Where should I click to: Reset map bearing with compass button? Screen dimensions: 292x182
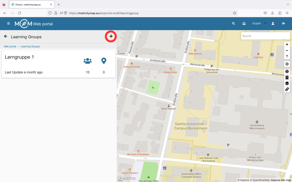[x=287, y=56]
